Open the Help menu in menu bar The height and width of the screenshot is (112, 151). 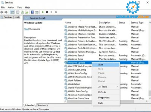[27, 7]
